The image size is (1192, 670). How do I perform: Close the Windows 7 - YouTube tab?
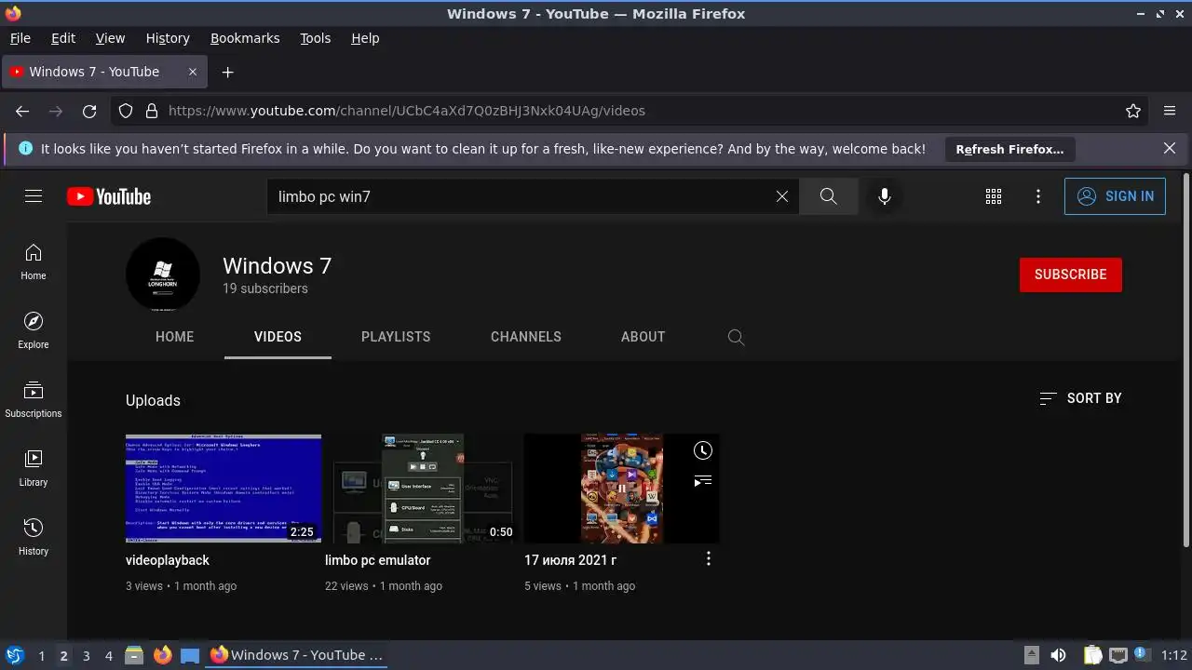pos(193,72)
